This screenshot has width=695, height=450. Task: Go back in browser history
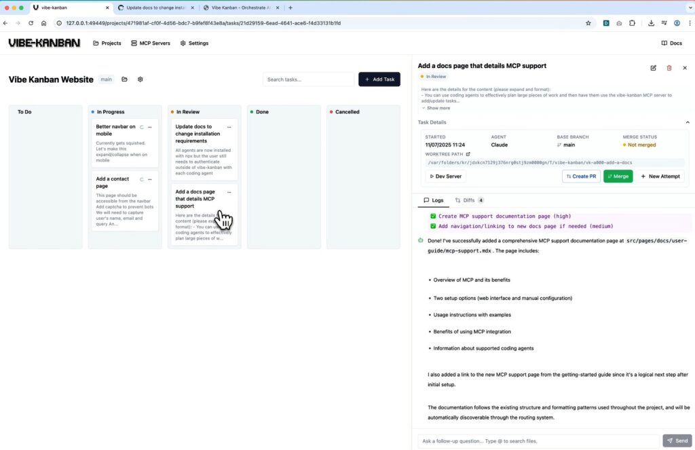pyautogui.click(x=5, y=23)
